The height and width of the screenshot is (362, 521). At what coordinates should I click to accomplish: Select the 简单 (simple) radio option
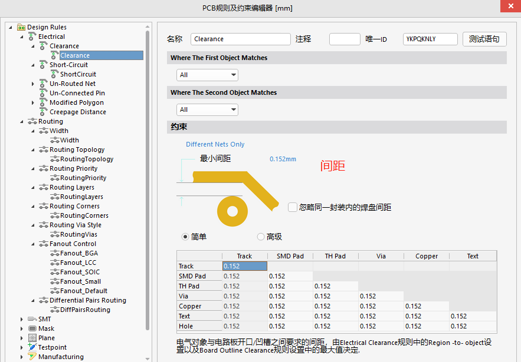pyautogui.click(x=185, y=237)
